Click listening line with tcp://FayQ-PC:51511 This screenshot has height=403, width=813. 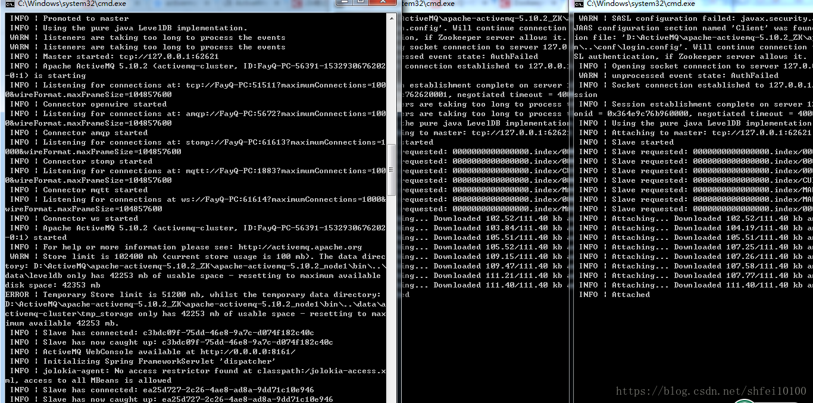pos(195,90)
